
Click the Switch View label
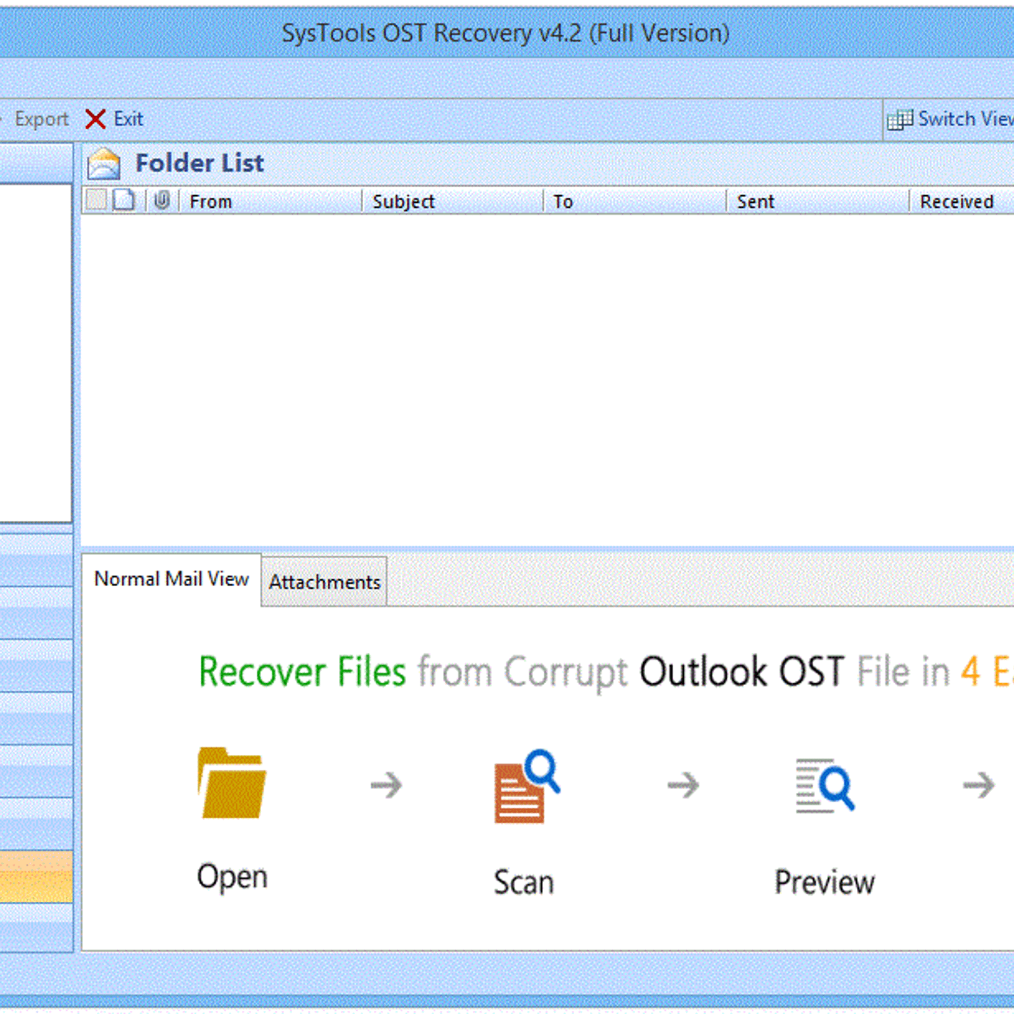[x=966, y=119]
